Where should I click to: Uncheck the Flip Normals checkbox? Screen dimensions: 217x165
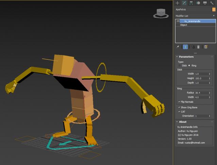click(x=179, y=102)
